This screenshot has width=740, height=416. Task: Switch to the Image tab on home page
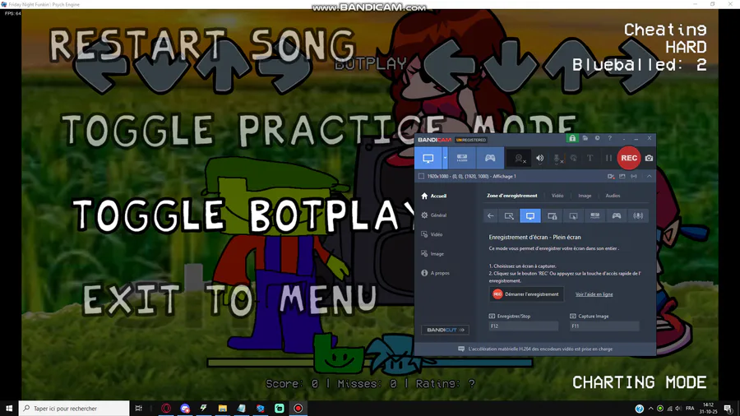585,196
